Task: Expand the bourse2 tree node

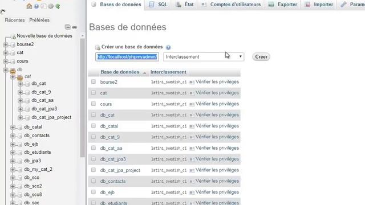Action: pos(6,44)
